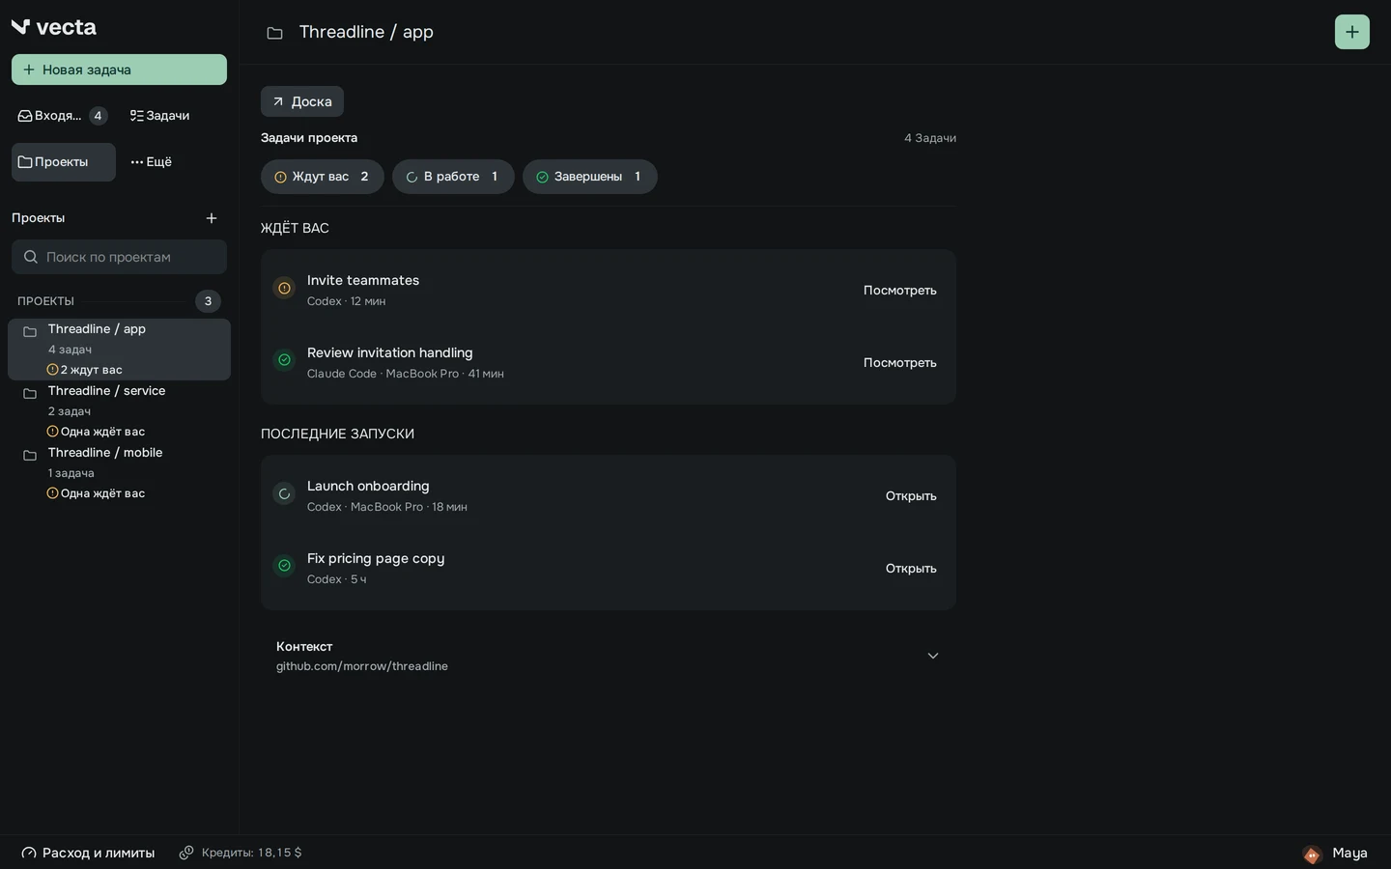The image size is (1391, 869).
Task: Add a new project with plus icon
Action: pos(212,218)
